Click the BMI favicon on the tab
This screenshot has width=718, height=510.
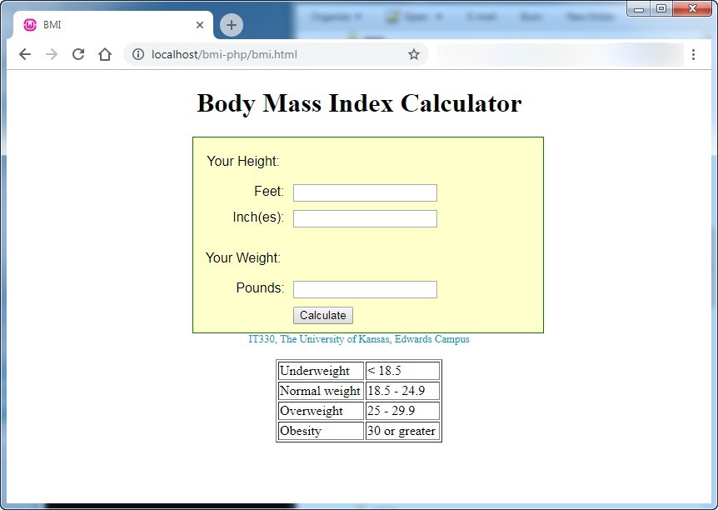(x=30, y=25)
